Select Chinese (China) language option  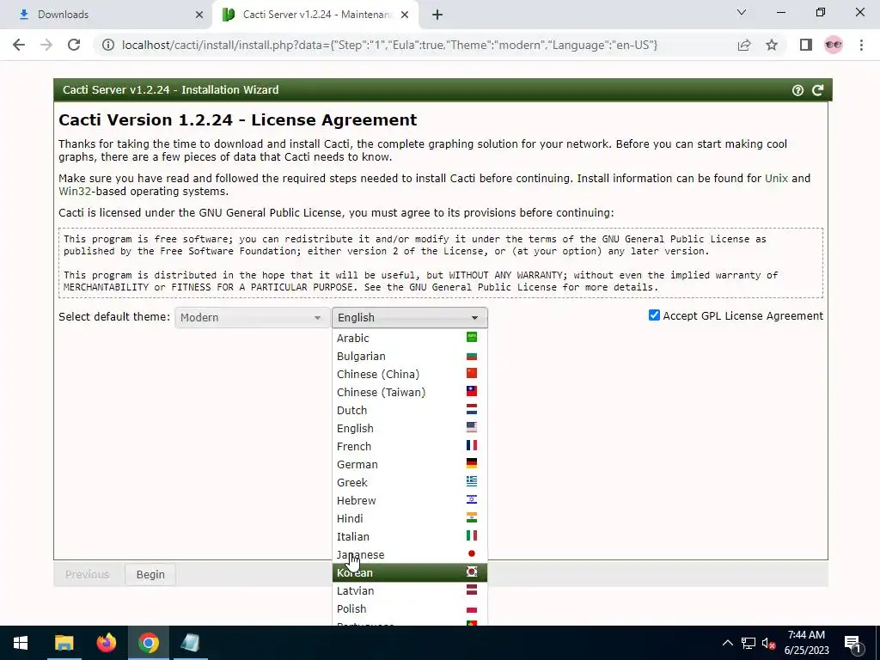click(410, 374)
